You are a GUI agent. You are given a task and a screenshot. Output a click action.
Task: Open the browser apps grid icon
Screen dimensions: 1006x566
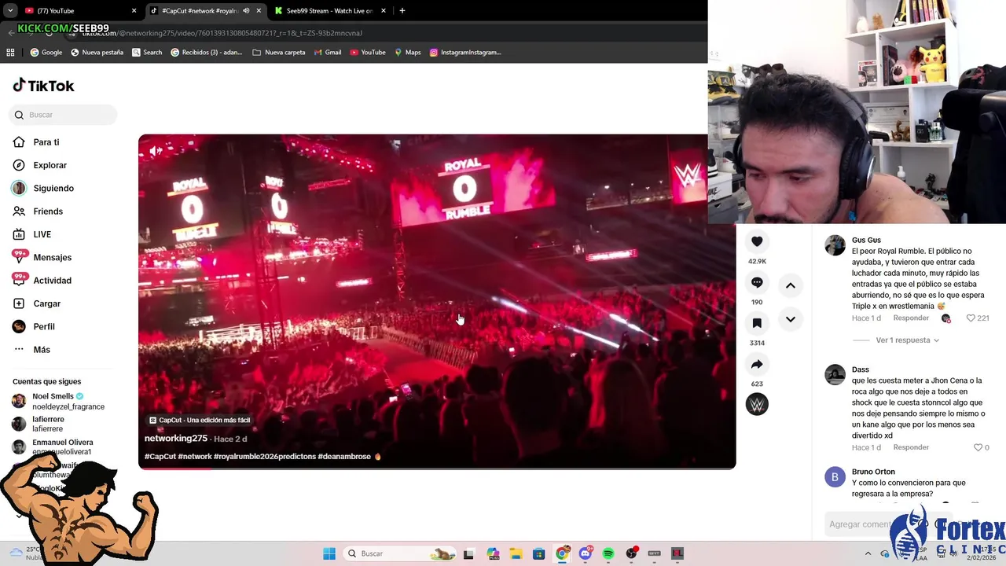point(10,52)
